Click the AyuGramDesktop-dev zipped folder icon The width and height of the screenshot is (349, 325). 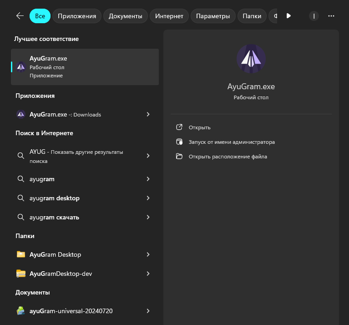pos(21,274)
